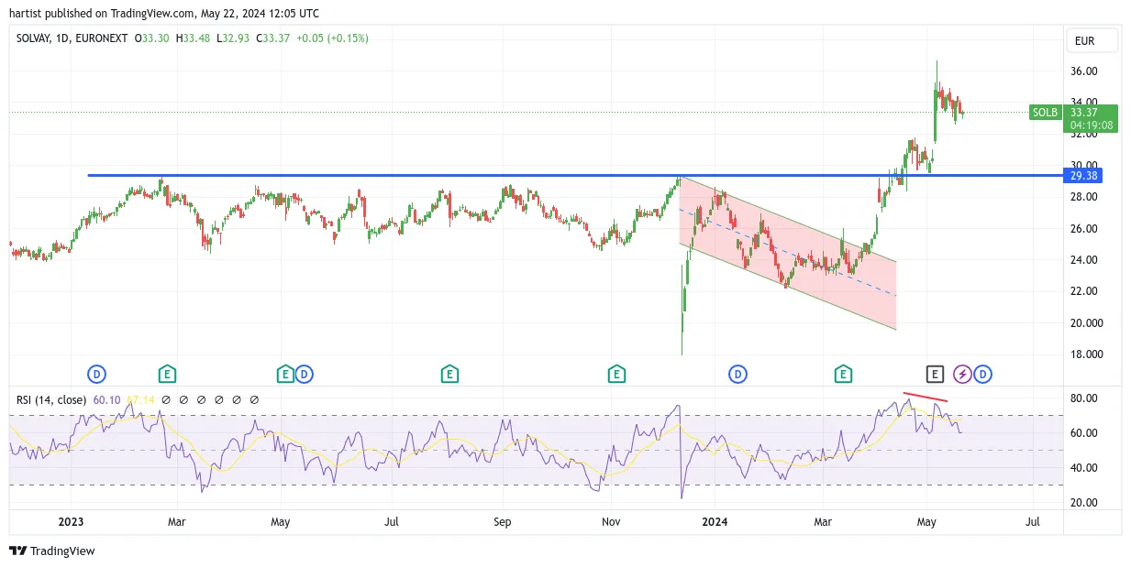
Task: Click the dividend D marker under January 2023
Action: pos(96,374)
